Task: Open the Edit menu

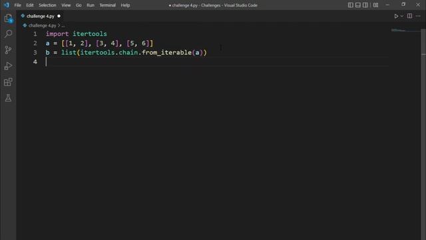Action: (29, 5)
